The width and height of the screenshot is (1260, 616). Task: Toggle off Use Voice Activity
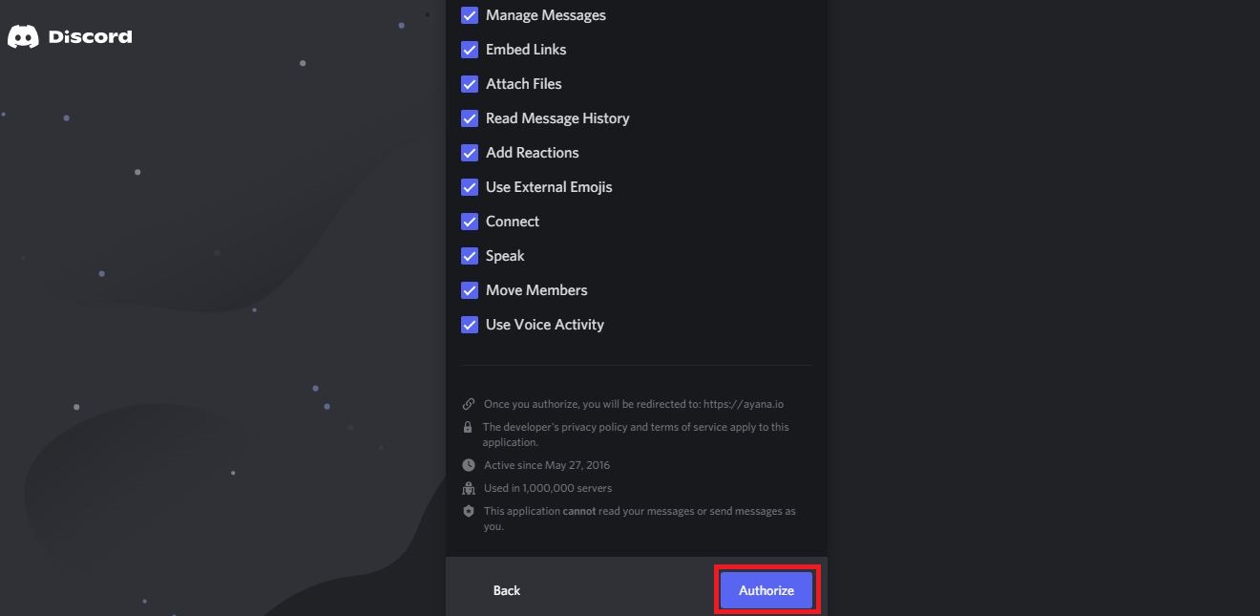(469, 324)
